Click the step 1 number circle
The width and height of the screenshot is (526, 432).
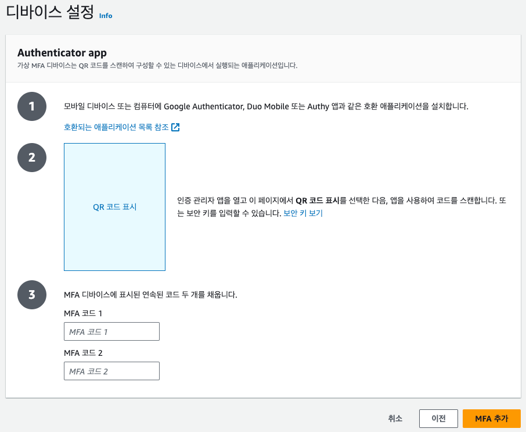[x=32, y=106]
